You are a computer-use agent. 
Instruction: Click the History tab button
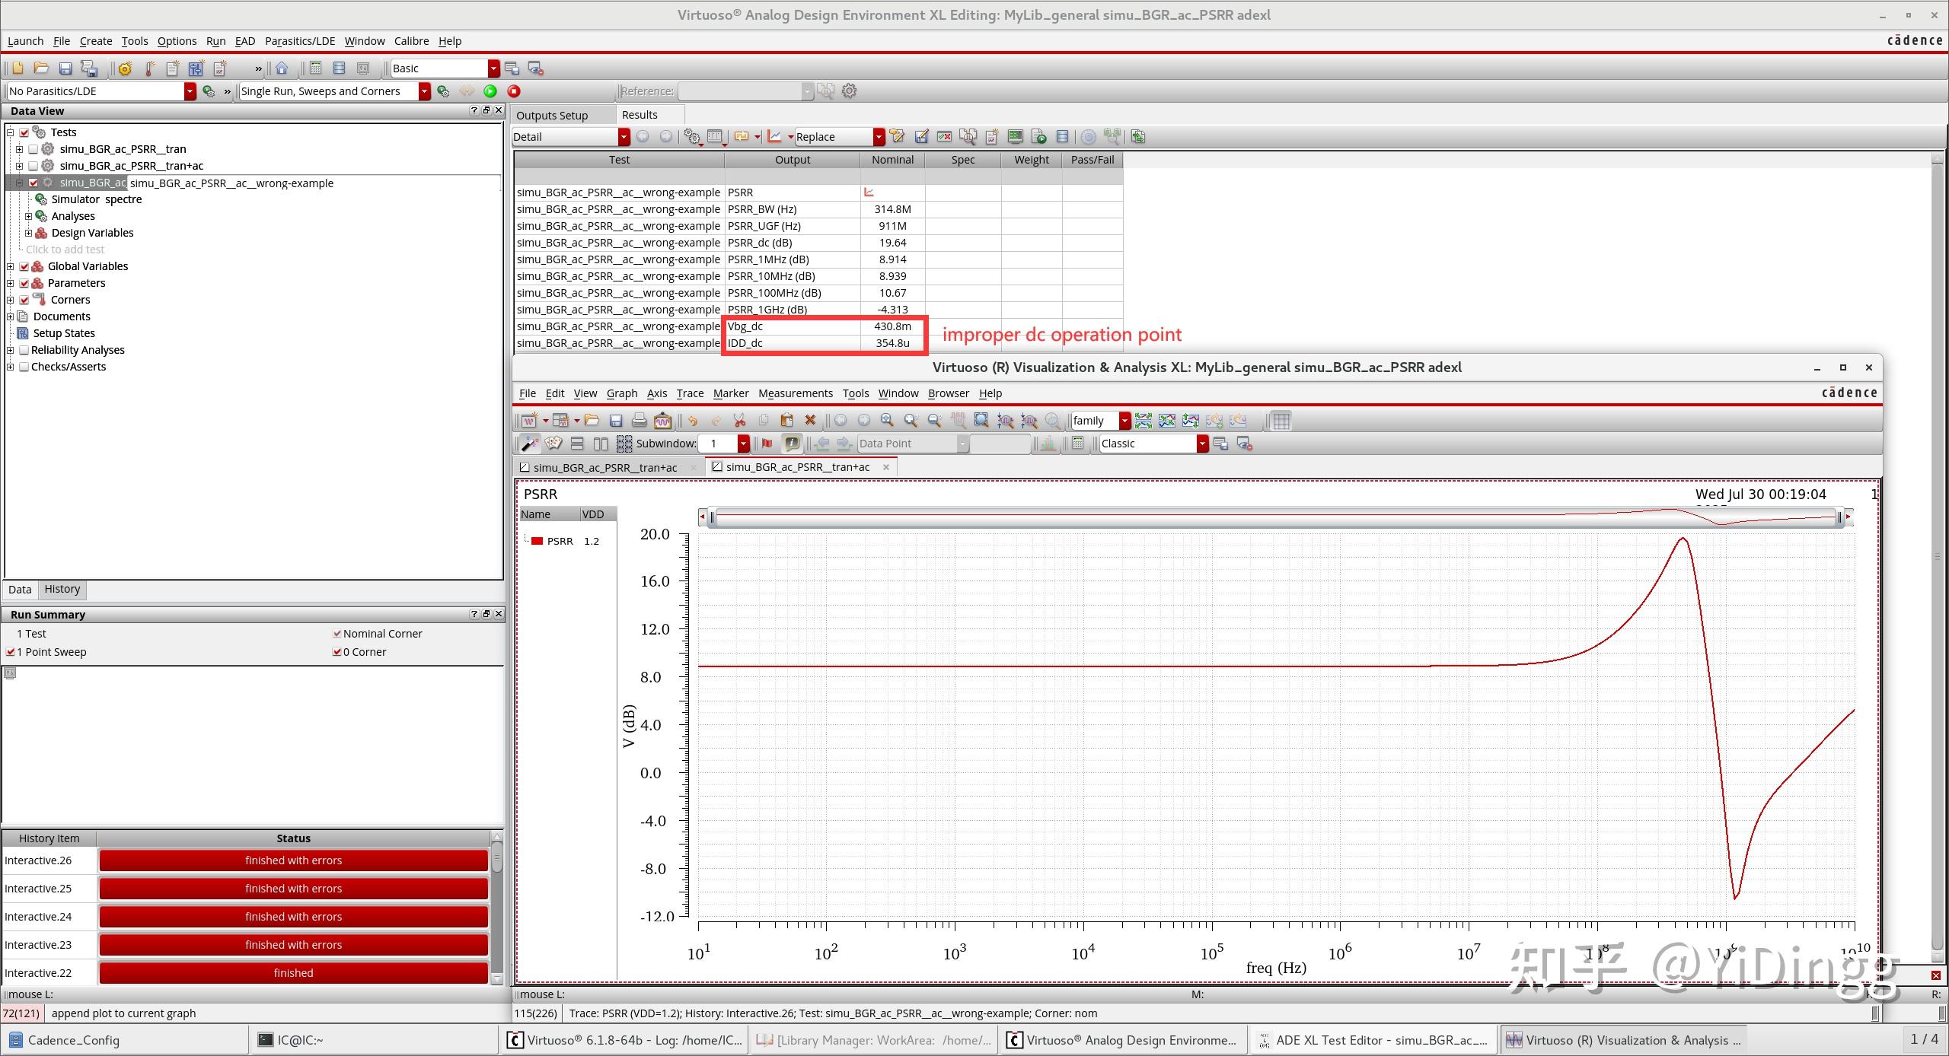(62, 590)
